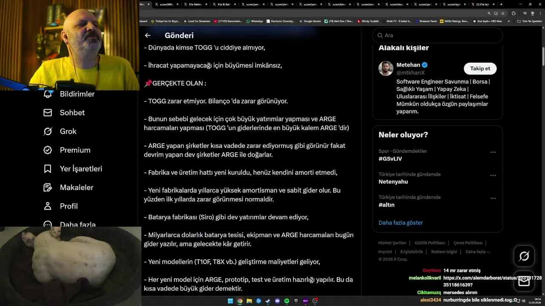Open the x.com link in melankolikvarli's chat message
This screenshot has width=545, height=306.
pos(493,281)
